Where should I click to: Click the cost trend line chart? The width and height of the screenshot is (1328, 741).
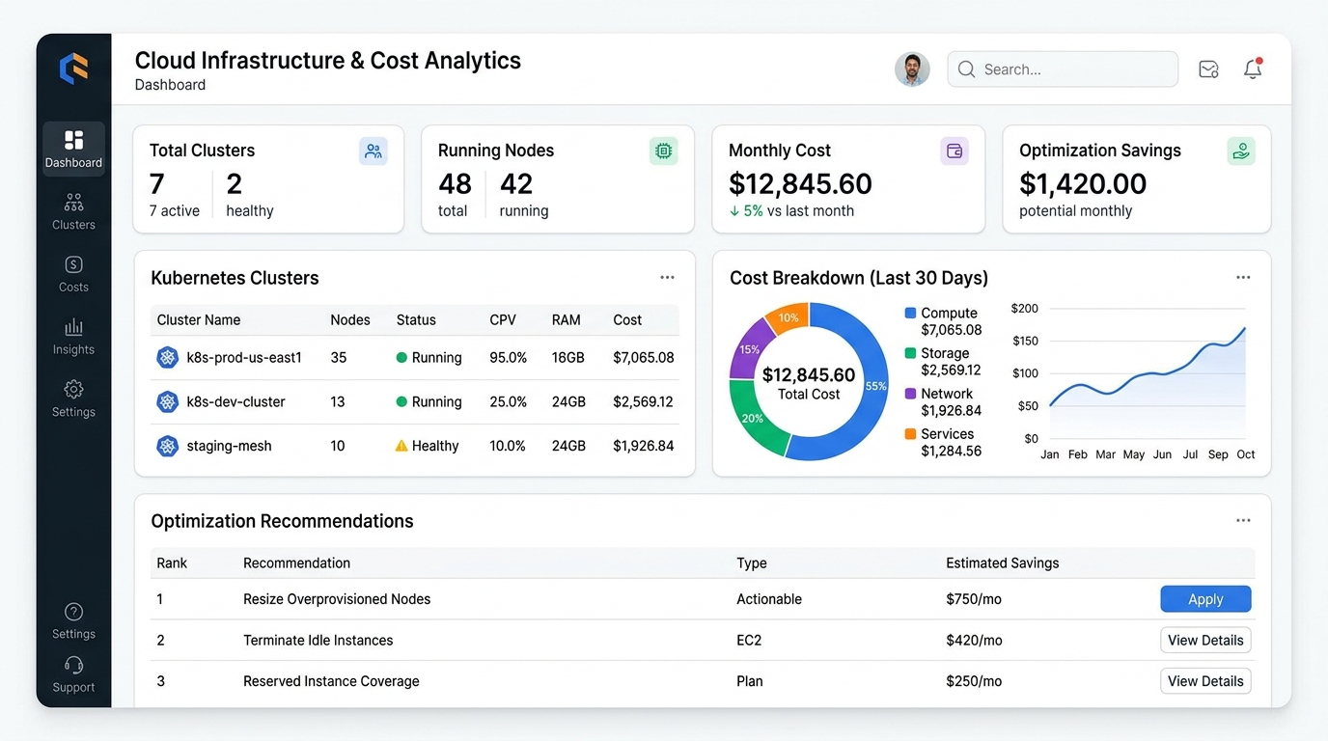pyautogui.click(x=1148, y=372)
